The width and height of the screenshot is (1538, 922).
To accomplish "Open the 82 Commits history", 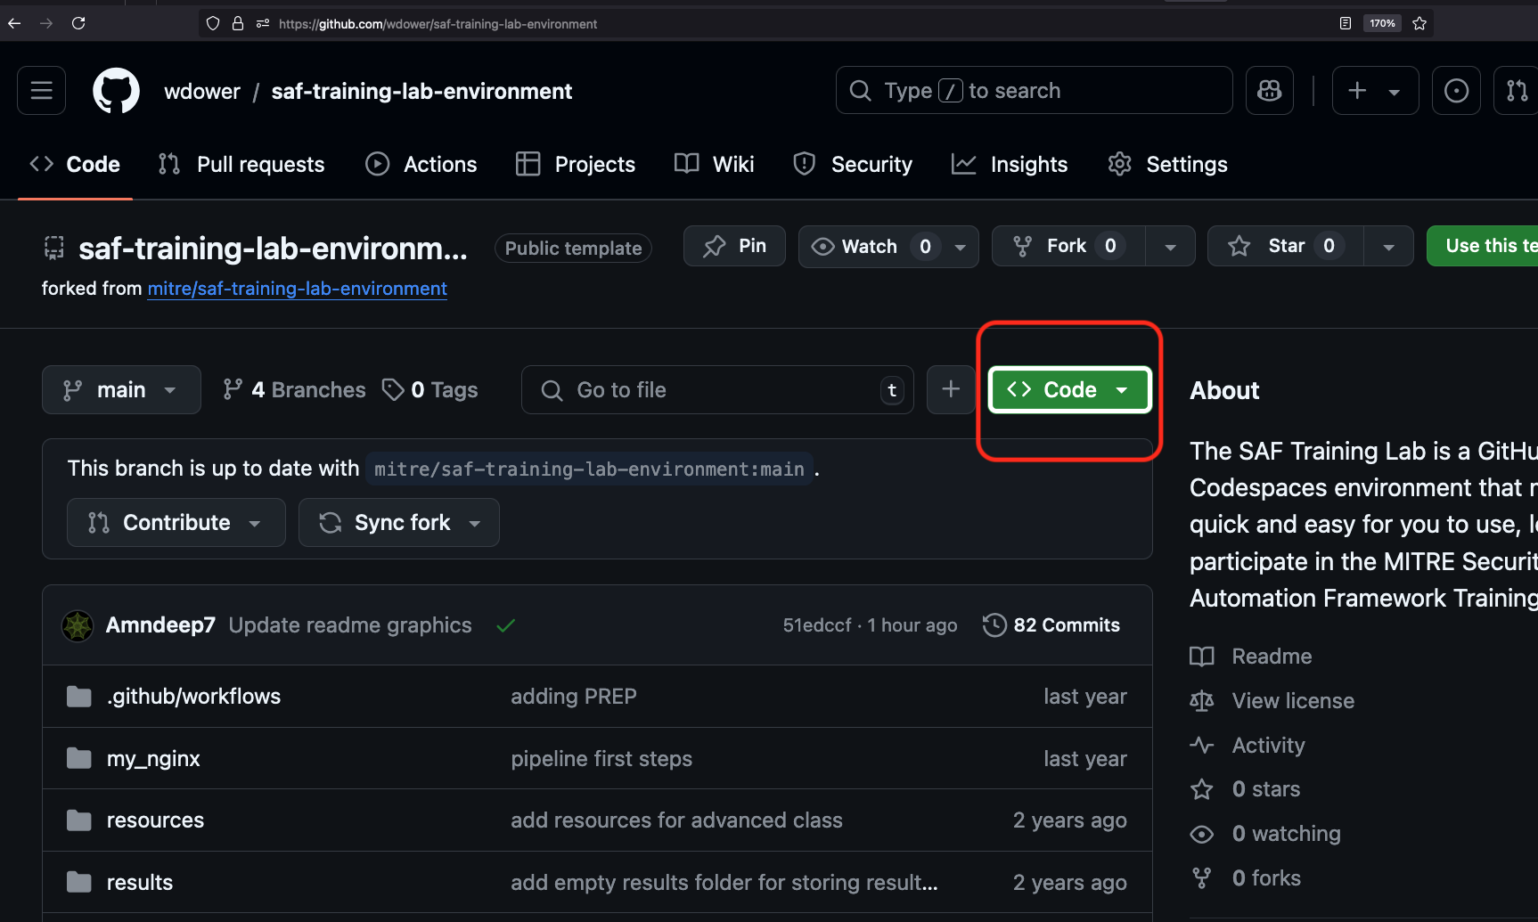I will pos(1051,625).
